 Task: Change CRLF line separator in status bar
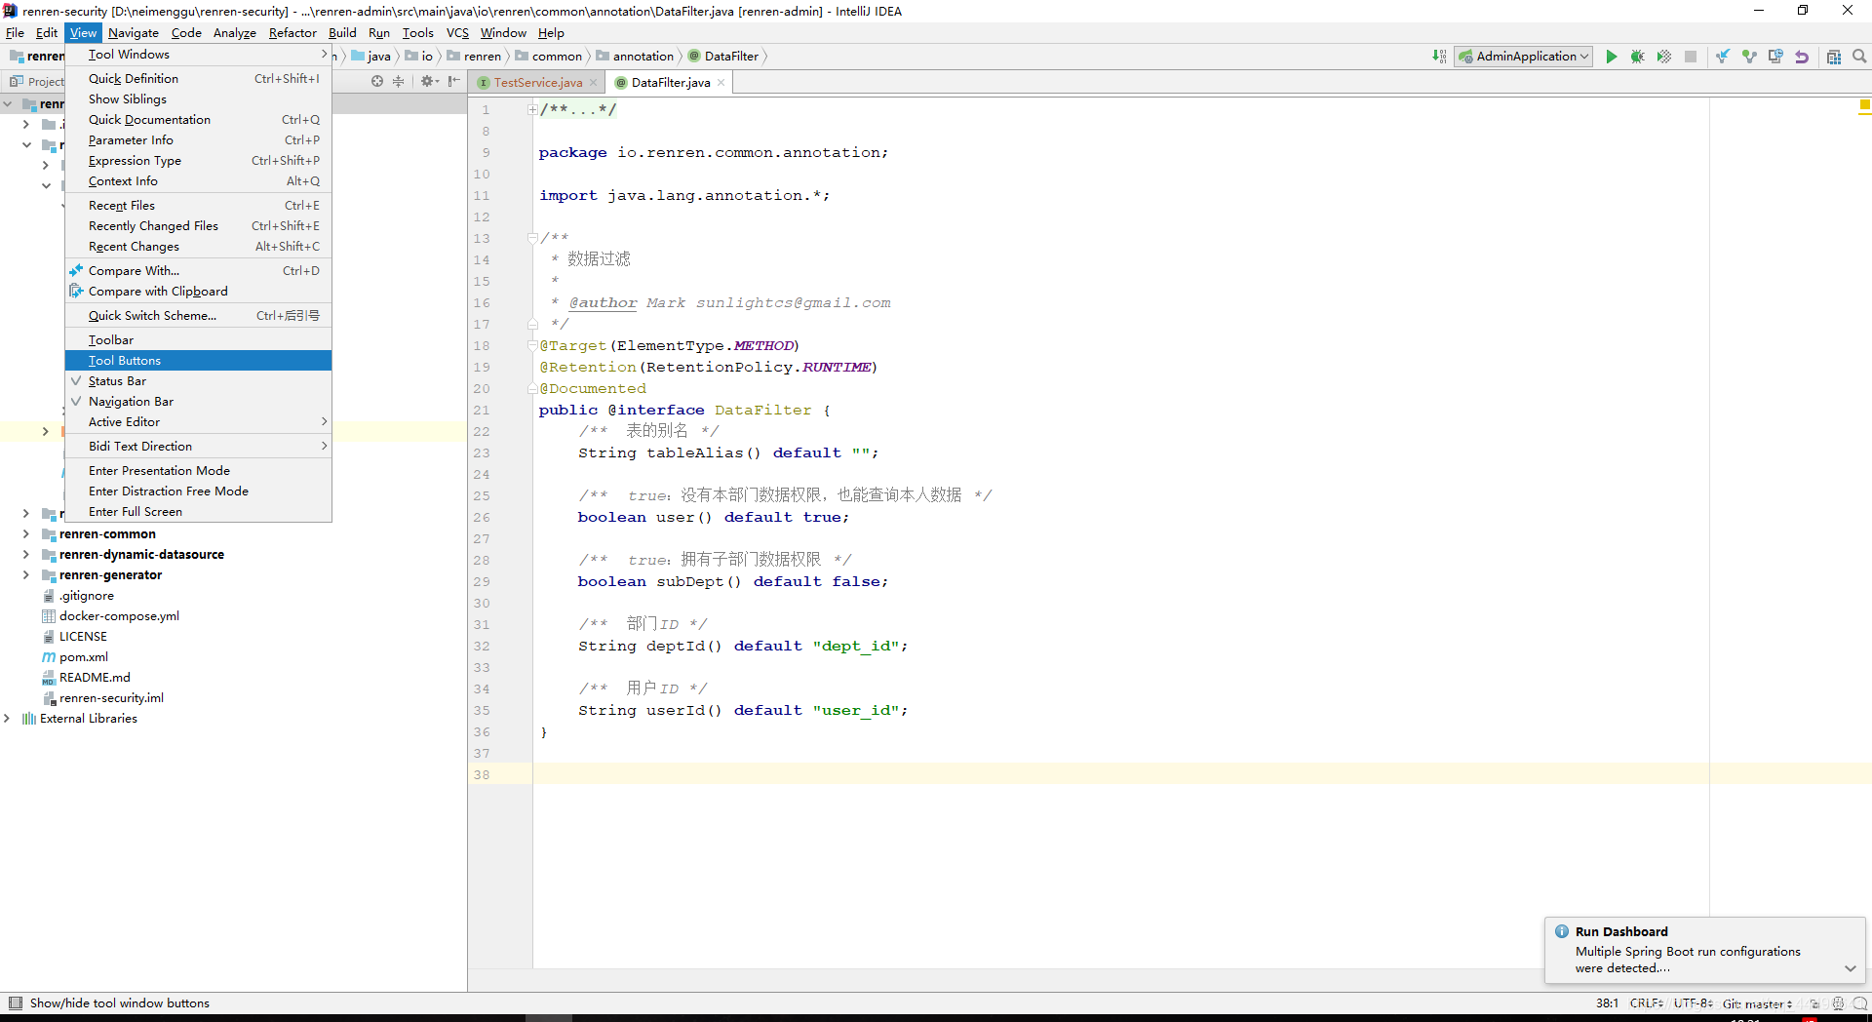click(x=1647, y=1003)
